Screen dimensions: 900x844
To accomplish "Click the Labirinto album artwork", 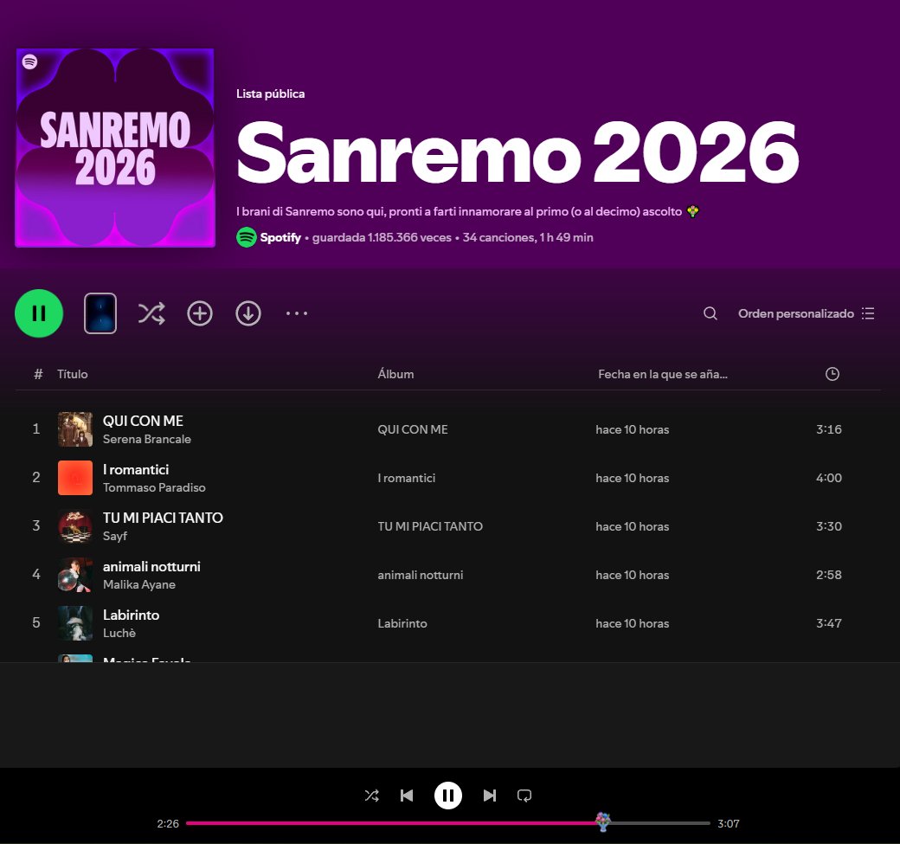I will (x=75, y=623).
